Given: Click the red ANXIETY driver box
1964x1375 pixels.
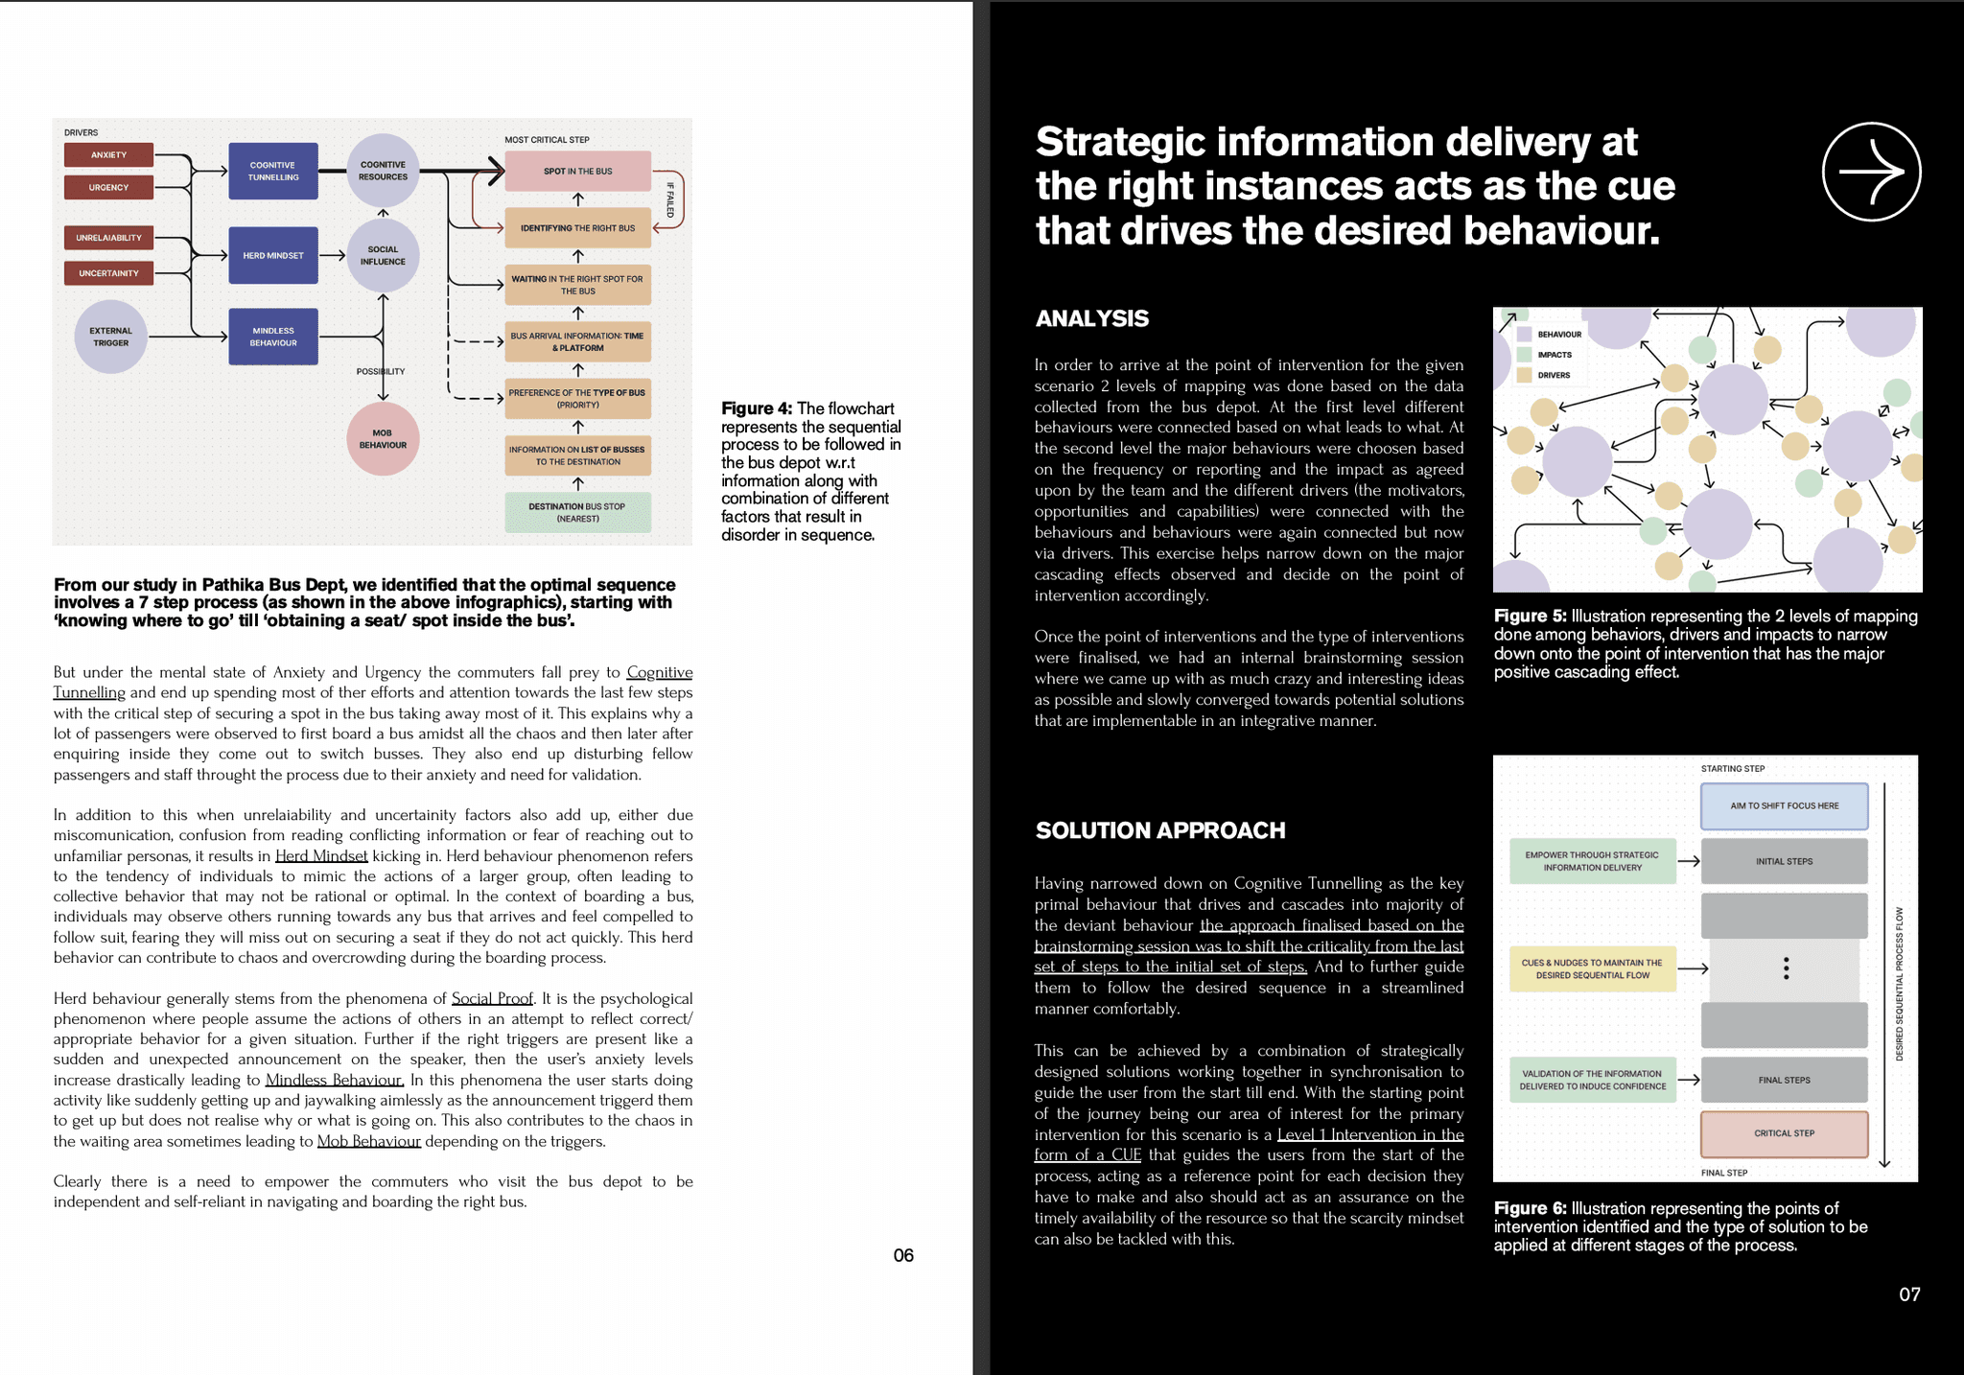Looking at the screenshot, I should point(108,155).
